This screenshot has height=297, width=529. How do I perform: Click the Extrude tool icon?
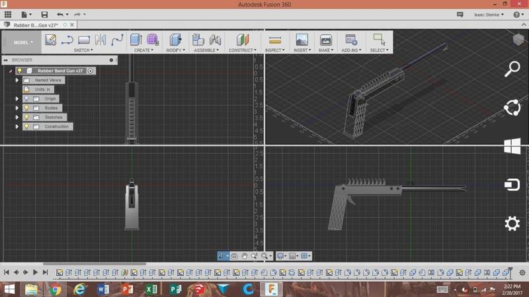(136, 40)
